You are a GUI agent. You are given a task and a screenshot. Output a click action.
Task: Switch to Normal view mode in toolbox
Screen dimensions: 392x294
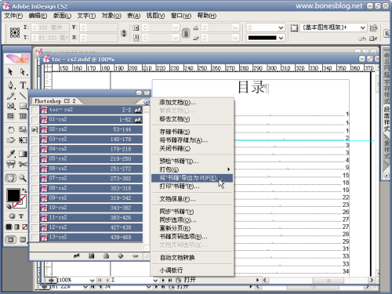[11, 239]
